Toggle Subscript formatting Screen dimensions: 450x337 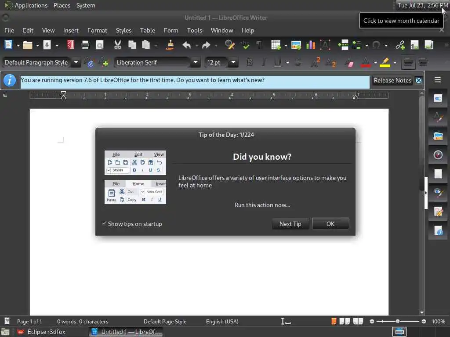click(x=330, y=62)
